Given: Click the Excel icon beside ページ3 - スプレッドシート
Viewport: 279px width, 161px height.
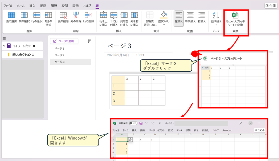Looking at the screenshot, I should click(205, 58).
